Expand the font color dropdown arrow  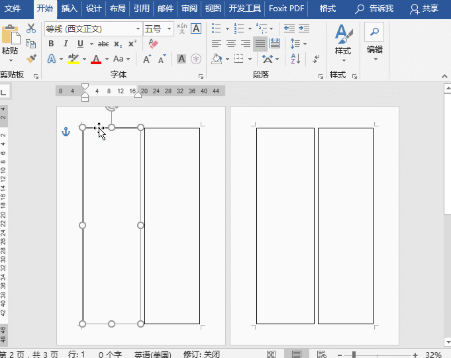pos(108,59)
